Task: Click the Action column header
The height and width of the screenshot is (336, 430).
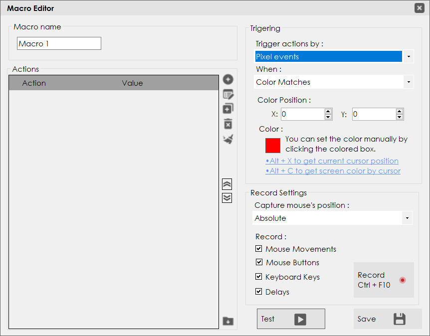Action: tap(34, 83)
